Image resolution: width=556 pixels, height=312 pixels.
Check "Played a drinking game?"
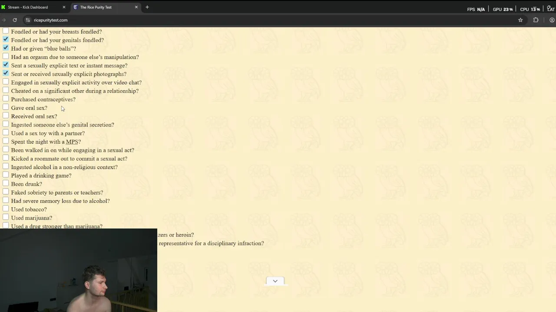(x=6, y=175)
